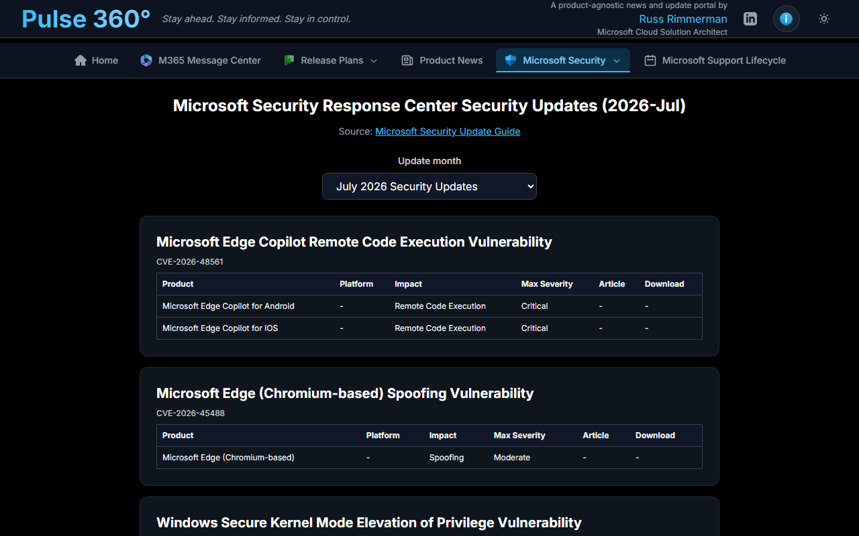Click the Microsoft Edge (Chromium-based) Spoofing Vulnerability heading
Image resolution: width=859 pixels, height=536 pixels.
click(x=345, y=393)
